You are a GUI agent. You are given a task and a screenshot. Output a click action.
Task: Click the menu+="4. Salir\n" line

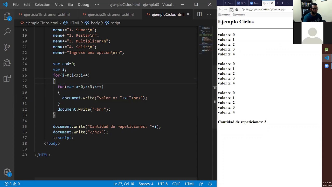(x=75, y=47)
